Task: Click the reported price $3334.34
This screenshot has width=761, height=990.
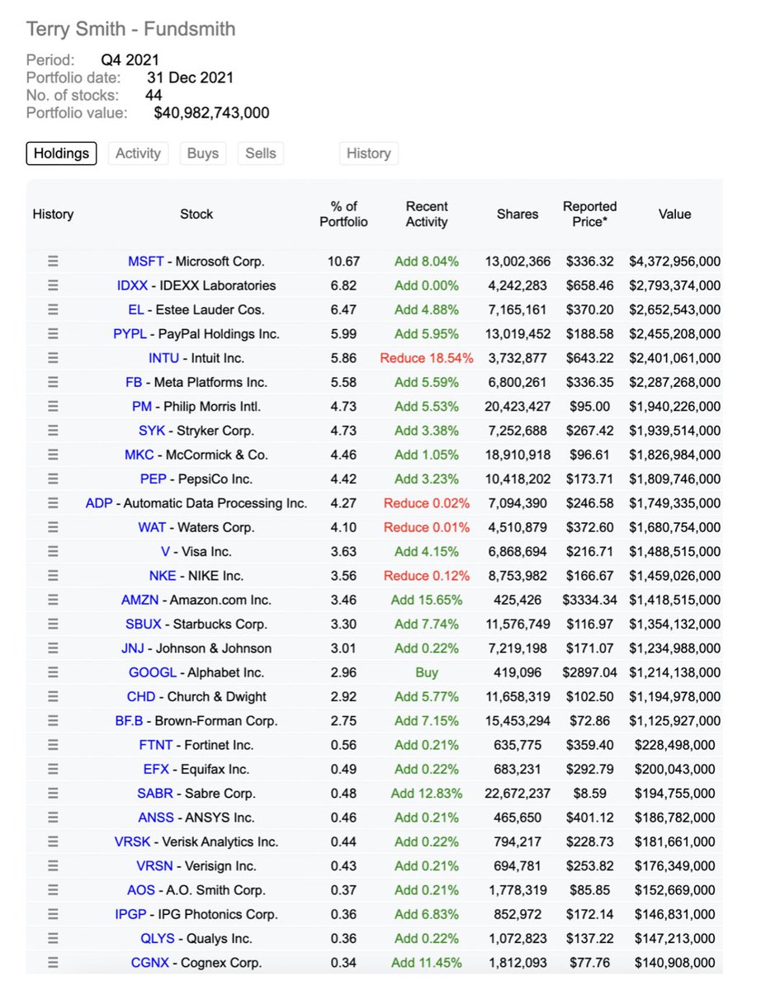Action: pos(590,601)
